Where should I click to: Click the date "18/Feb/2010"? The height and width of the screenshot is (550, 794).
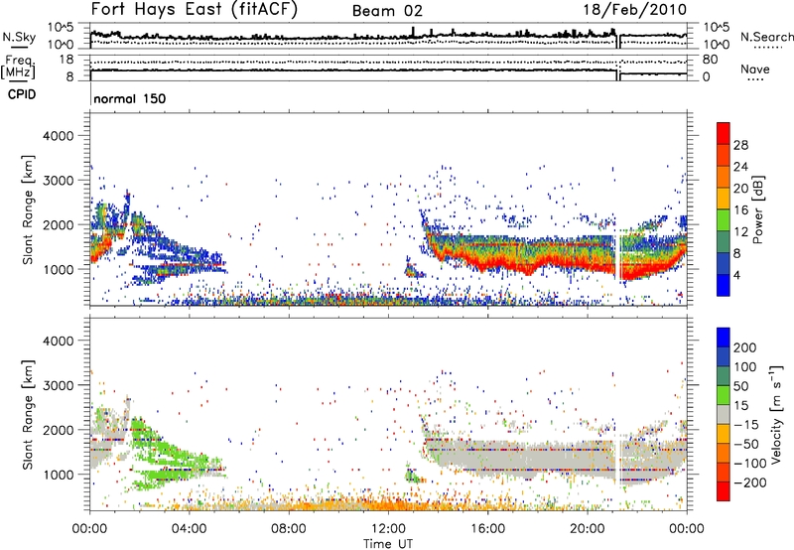tap(635, 10)
